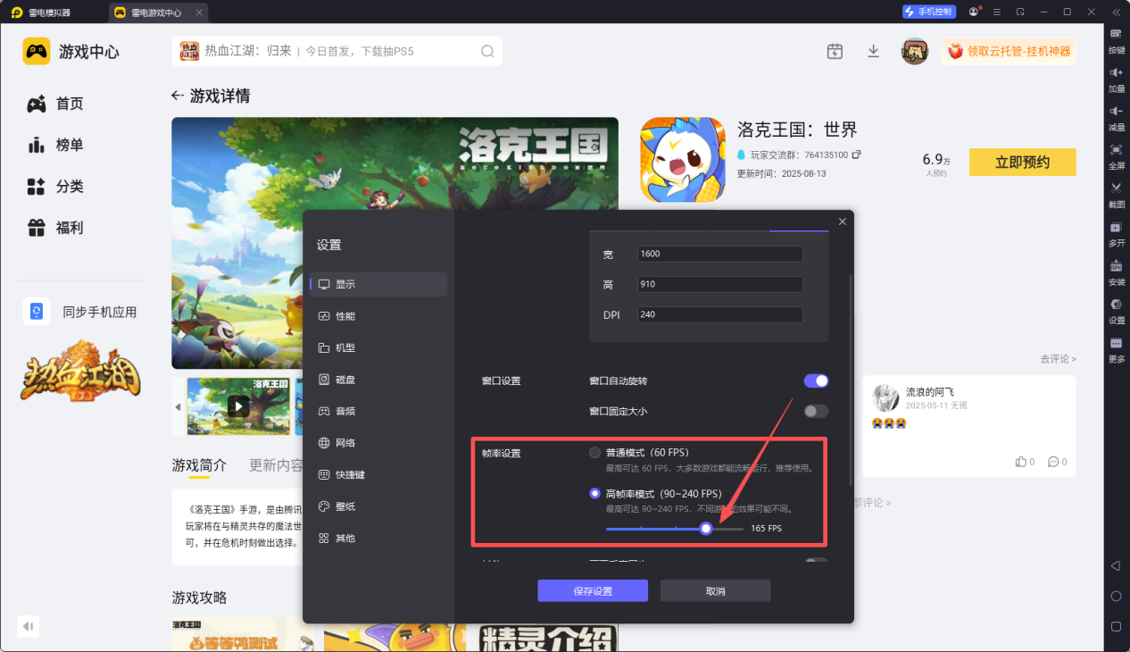
Task: Click the 手机控制 phone control button
Action: coord(929,12)
